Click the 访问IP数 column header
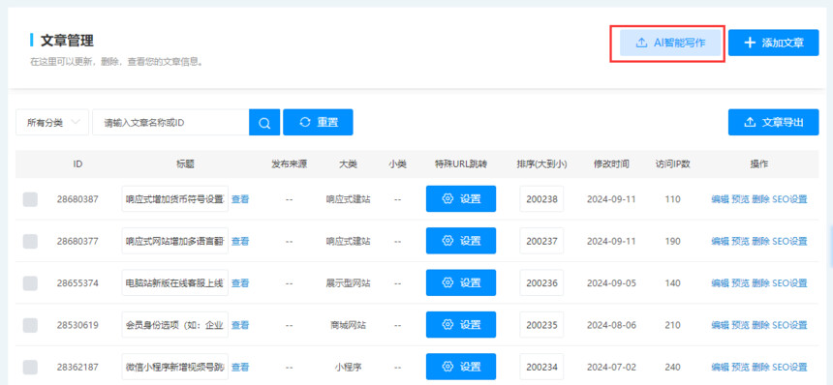The image size is (833, 385). (x=672, y=164)
